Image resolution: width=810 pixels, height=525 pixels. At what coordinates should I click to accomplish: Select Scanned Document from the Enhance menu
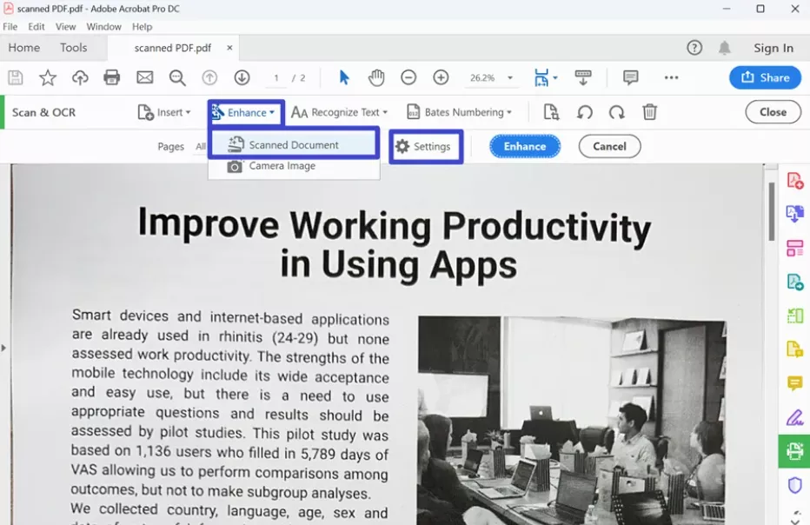[284, 143]
